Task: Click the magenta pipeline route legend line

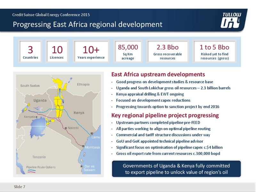Action: [31, 172]
